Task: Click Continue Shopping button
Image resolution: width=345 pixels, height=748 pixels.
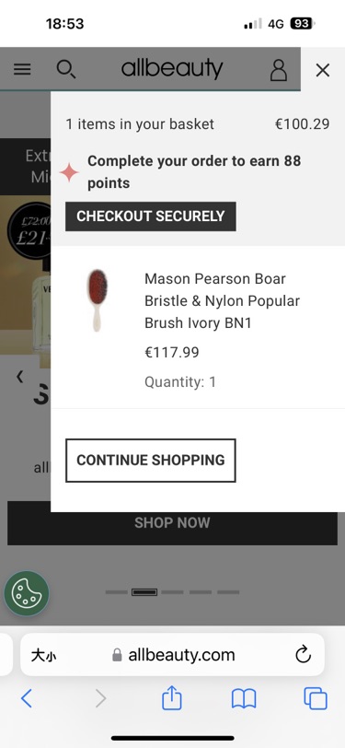Action: [151, 461]
